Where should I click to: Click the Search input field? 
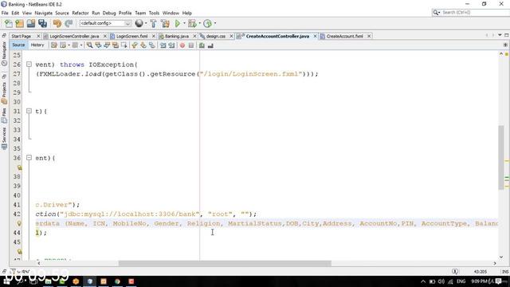click(x=471, y=13)
